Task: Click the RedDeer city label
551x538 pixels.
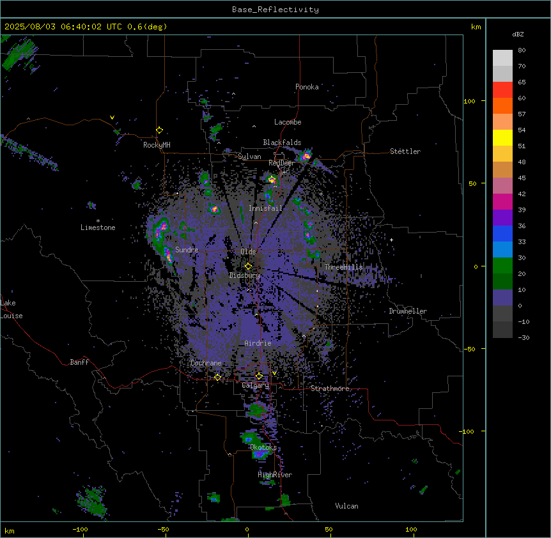Action: [x=281, y=163]
